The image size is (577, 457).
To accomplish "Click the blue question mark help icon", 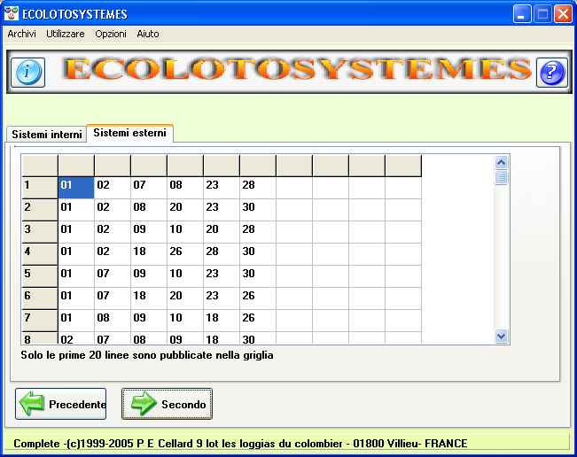I will [551, 72].
